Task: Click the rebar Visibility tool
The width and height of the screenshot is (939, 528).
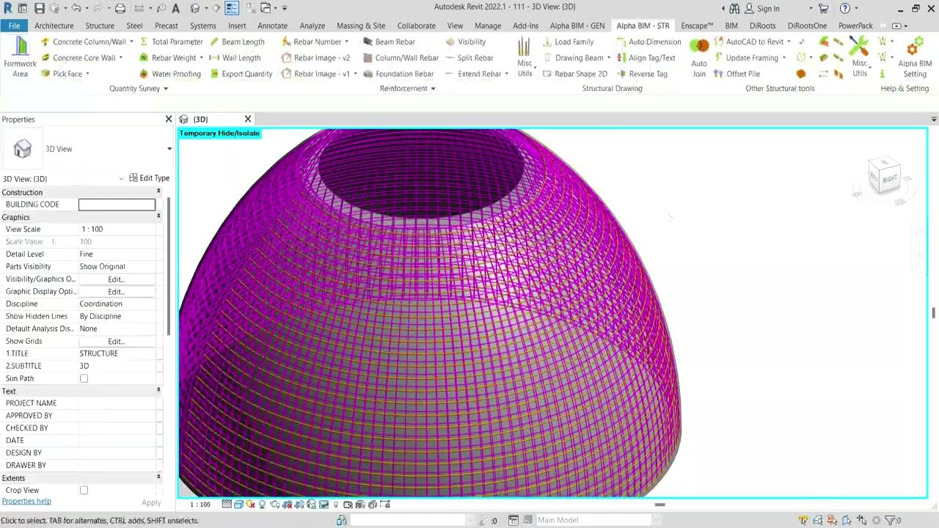Action: click(465, 42)
